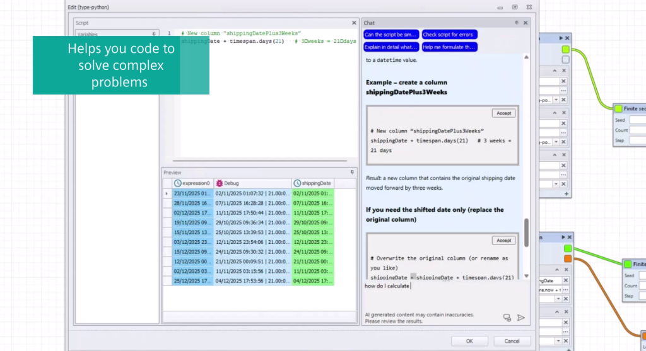Remove second section of upper node with X
The height and width of the screenshot is (351, 646).
tap(564, 113)
